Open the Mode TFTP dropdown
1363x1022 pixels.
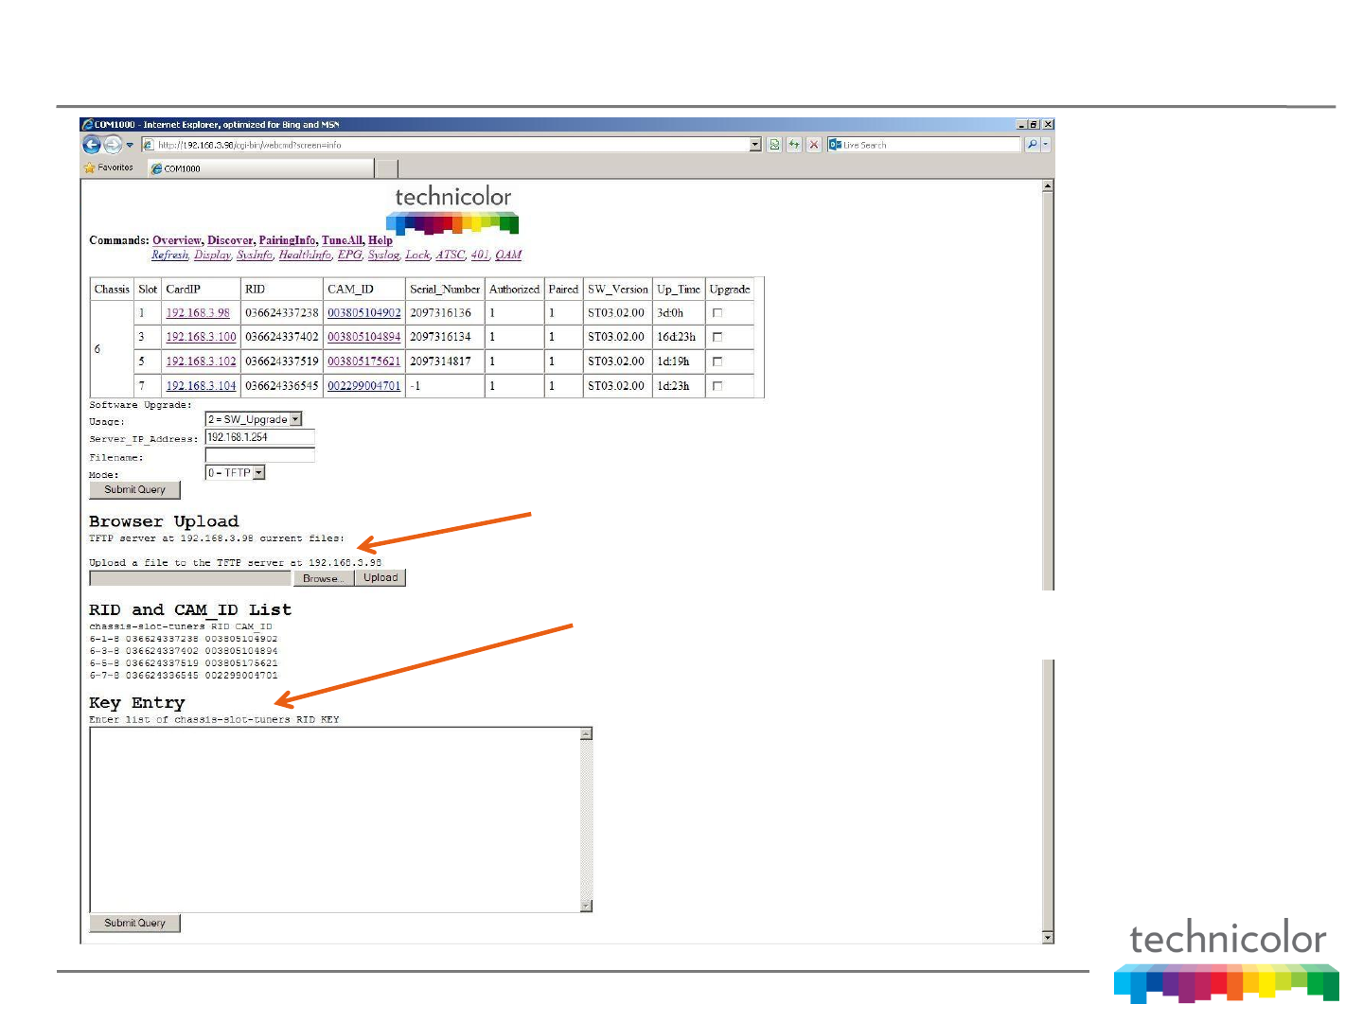tap(236, 473)
